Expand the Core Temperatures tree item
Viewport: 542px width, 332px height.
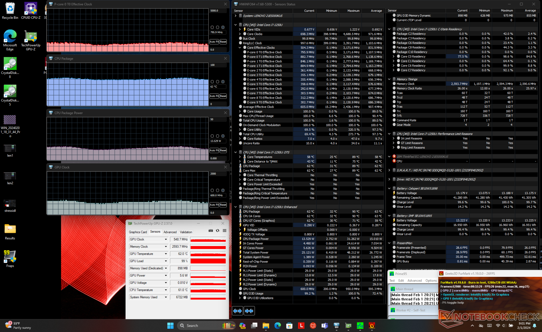240,157
